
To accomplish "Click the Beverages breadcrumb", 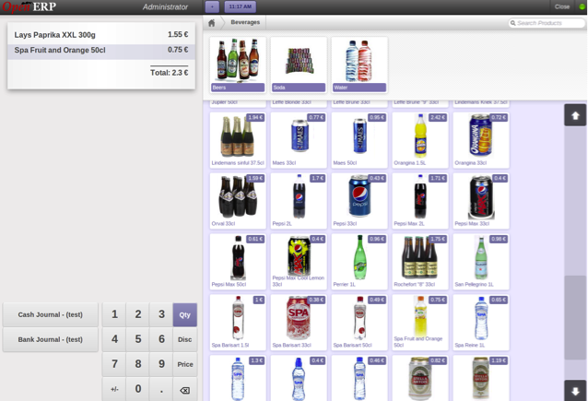I will tap(245, 22).
